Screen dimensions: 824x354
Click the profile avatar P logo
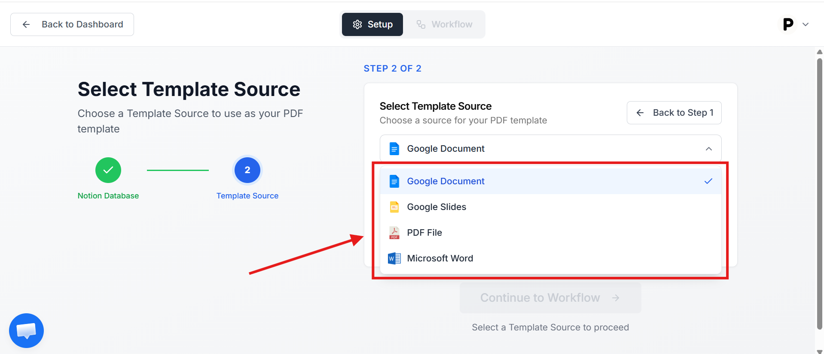click(788, 24)
